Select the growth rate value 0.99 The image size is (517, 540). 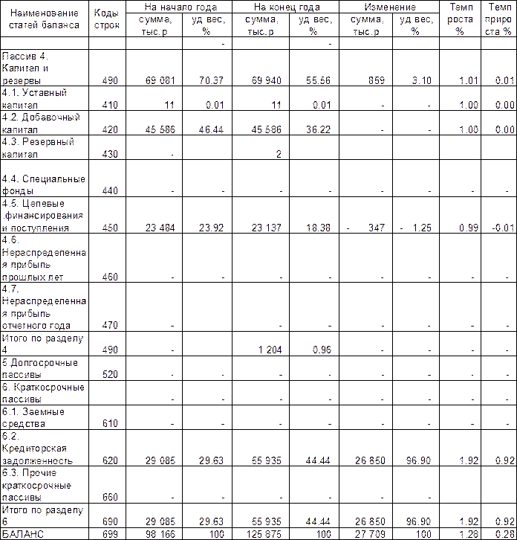[469, 228]
